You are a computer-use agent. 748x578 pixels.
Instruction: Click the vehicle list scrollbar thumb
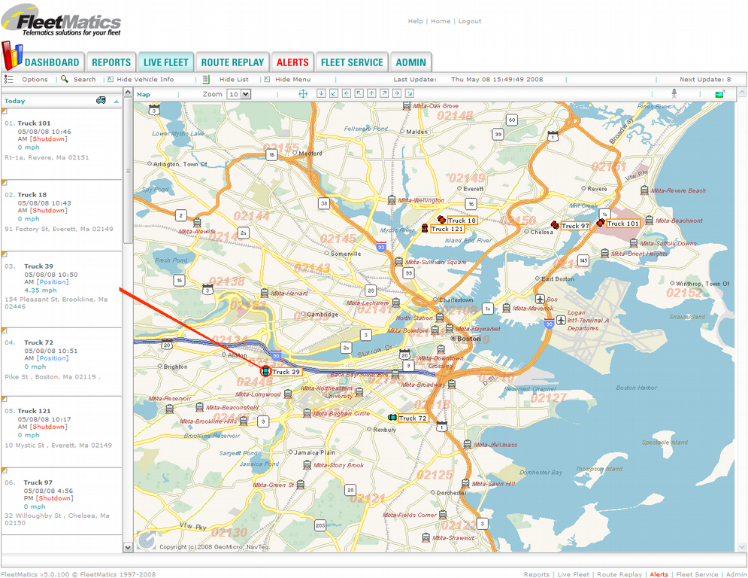[128, 170]
